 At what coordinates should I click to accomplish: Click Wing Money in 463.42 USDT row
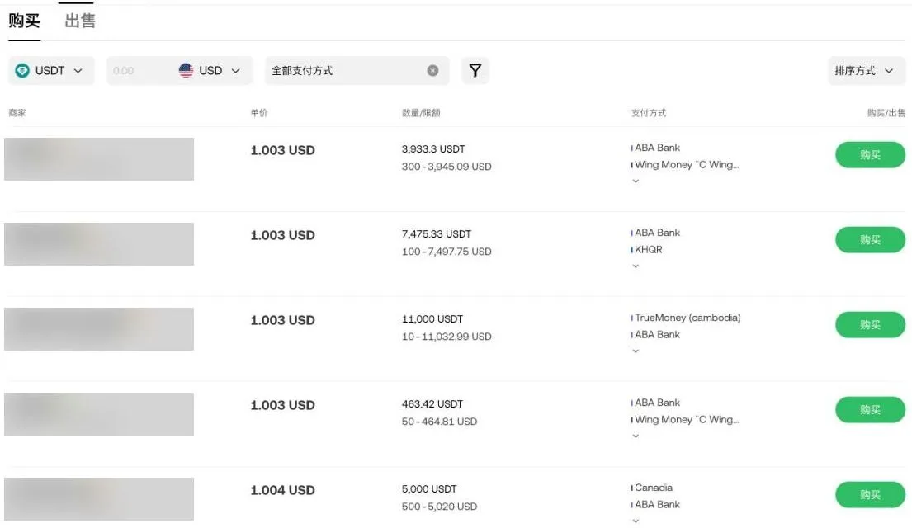tap(687, 419)
